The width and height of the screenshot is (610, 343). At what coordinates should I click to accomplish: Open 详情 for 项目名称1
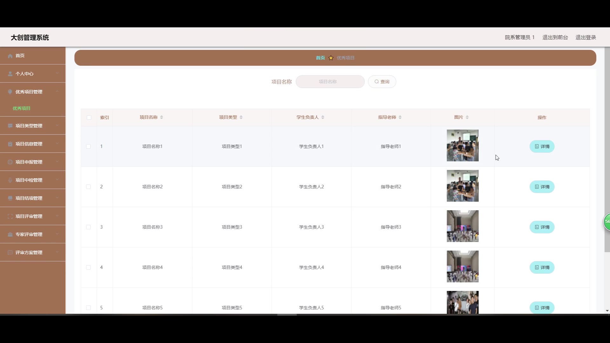click(542, 146)
